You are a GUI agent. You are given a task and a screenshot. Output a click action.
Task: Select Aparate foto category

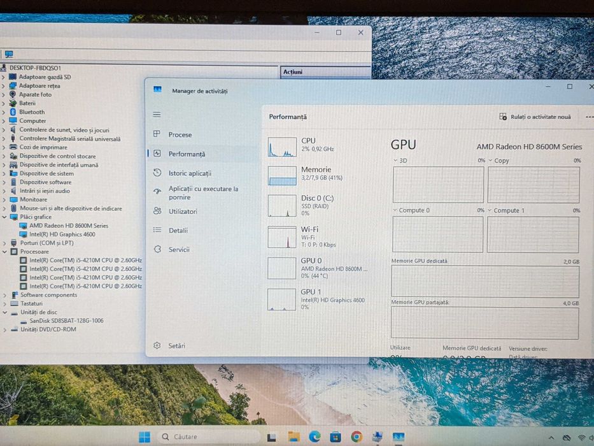point(35,94)
